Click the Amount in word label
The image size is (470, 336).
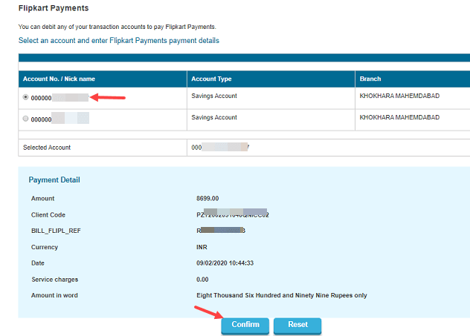[x=54, y=295]
